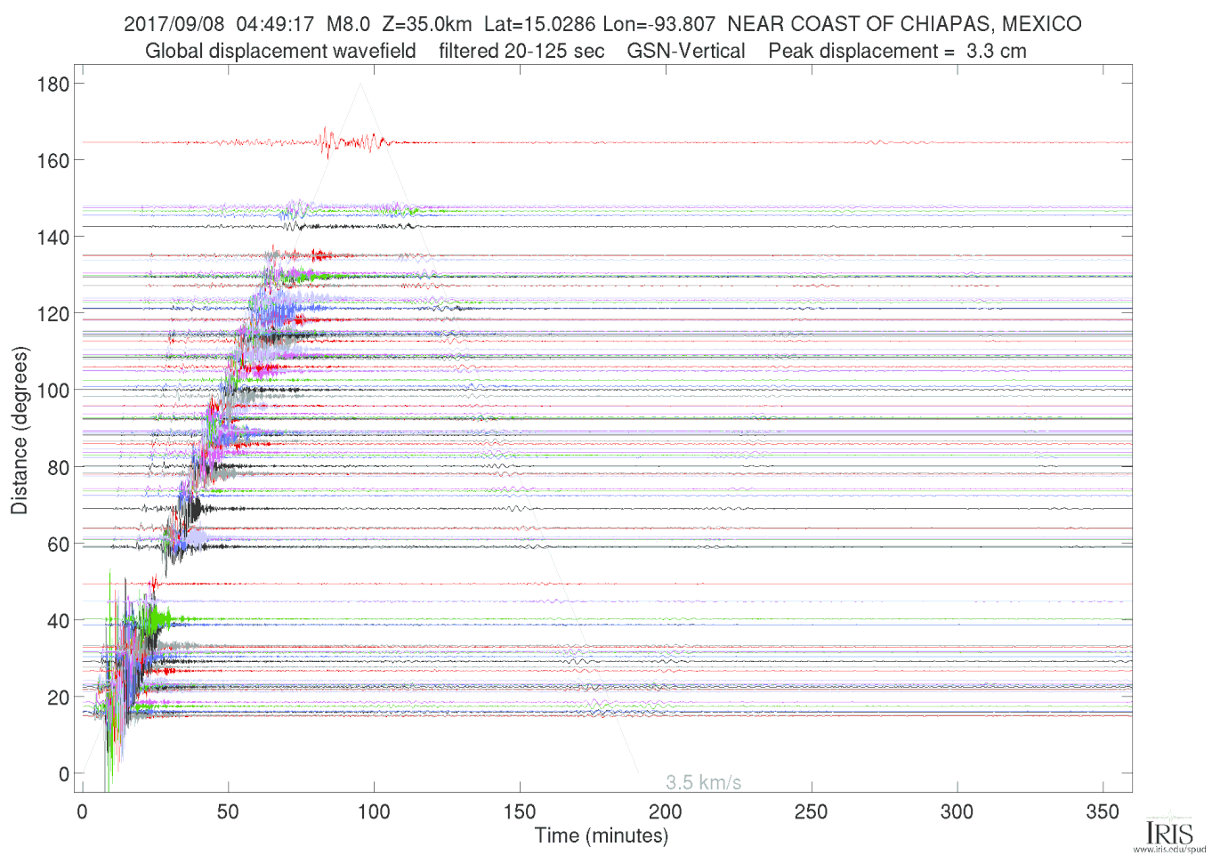Click the 'filtered 20-125 sec' label
Screen dimensions: 1212x855
tap(521, 51)
